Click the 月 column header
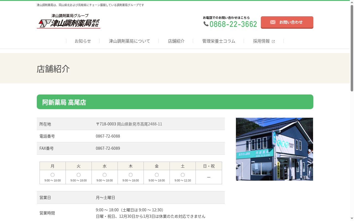The image size is (354, 221). pos(53,166)
